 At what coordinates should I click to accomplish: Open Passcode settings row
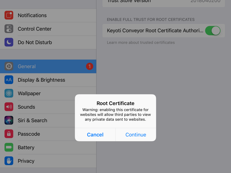(x=48, y=134)
